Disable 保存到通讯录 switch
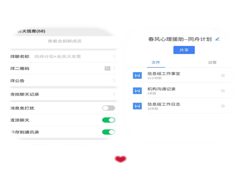Viewport: 241px width, 181px height. [108, 132]
